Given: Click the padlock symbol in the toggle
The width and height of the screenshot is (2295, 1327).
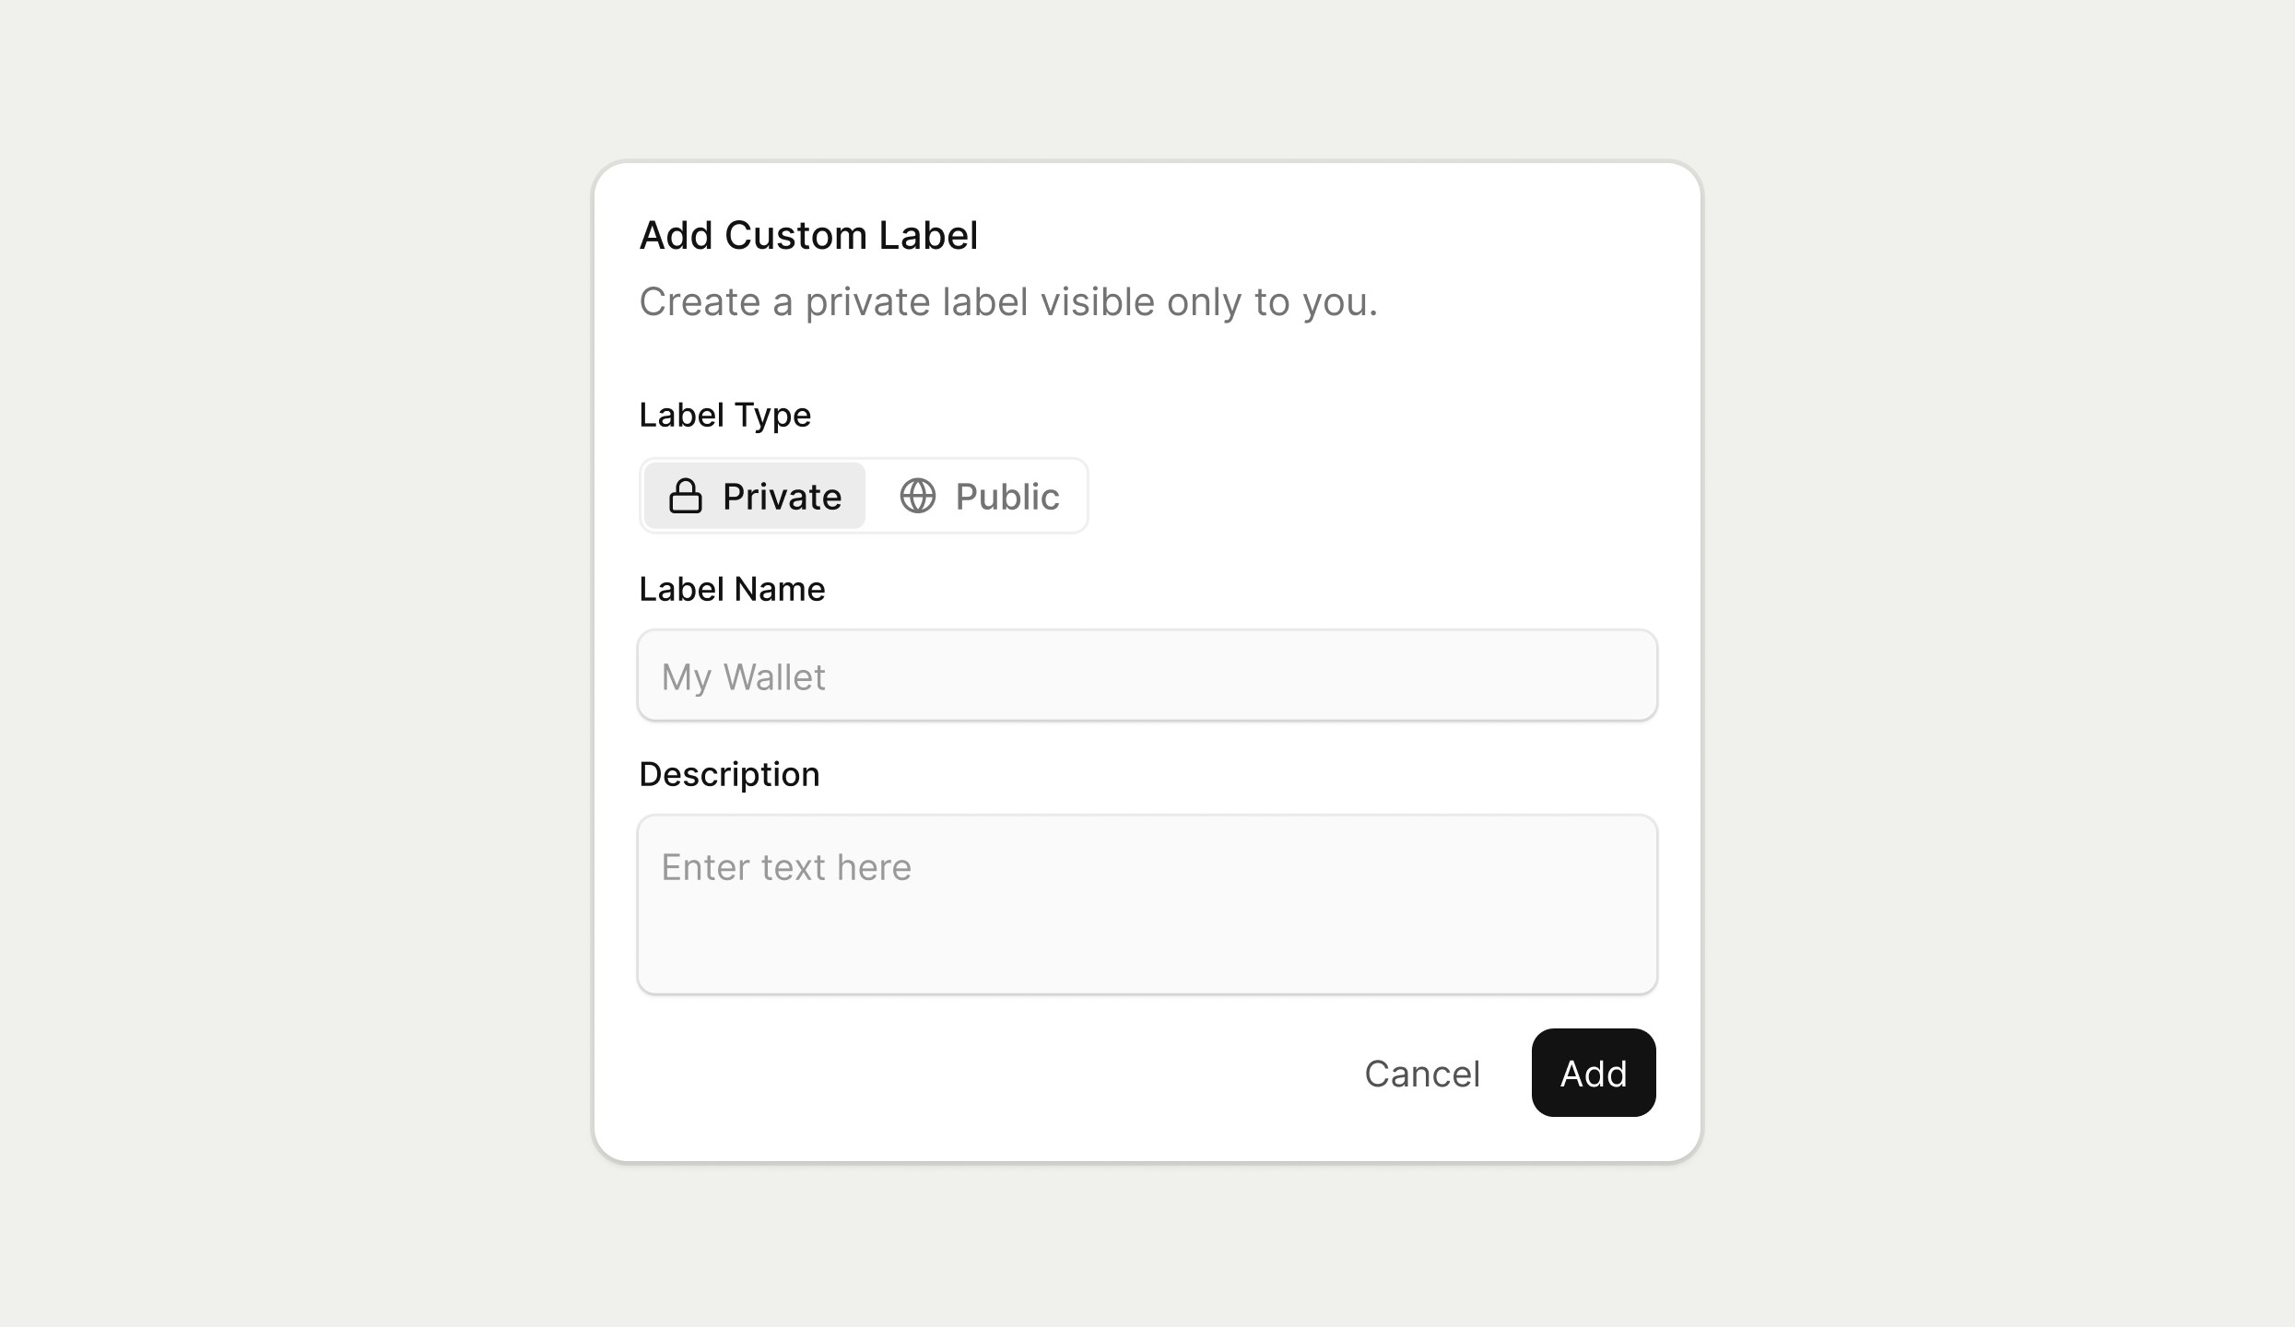Looking at the screenshot, I should [686, 496].
